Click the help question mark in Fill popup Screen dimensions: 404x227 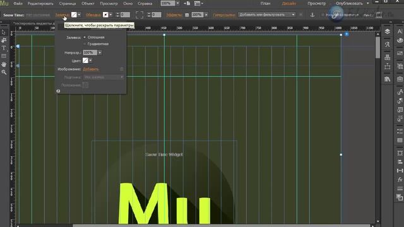click(58, 91)
